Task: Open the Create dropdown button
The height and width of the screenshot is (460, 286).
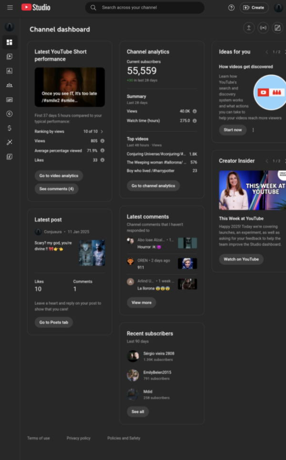Action: pos(254,8)
